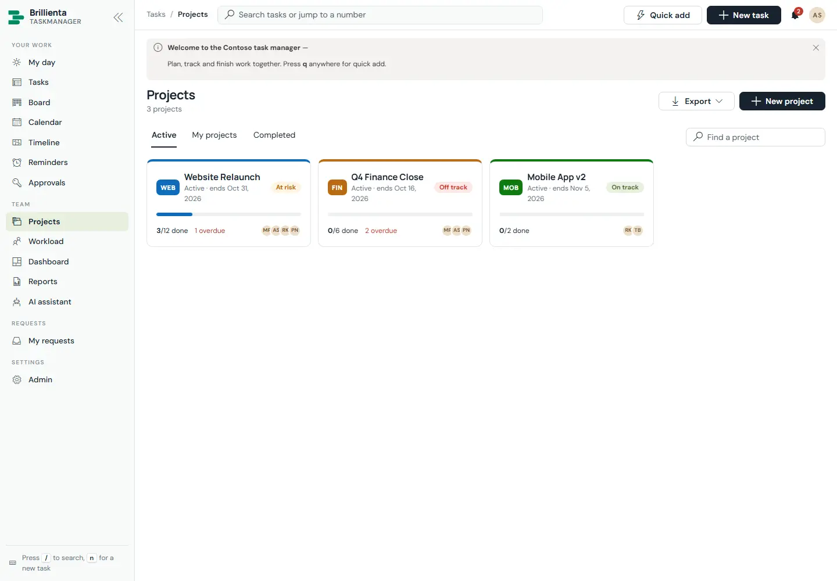Open the Dashboard page
837x581 pixels.
tap(67, 261)
